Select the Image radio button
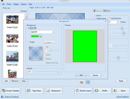130x99 pixels. pyautogui.click(x=29, y=42)
